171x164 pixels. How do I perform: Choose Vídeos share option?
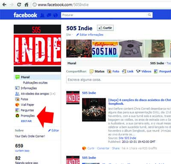click(144, 71)
